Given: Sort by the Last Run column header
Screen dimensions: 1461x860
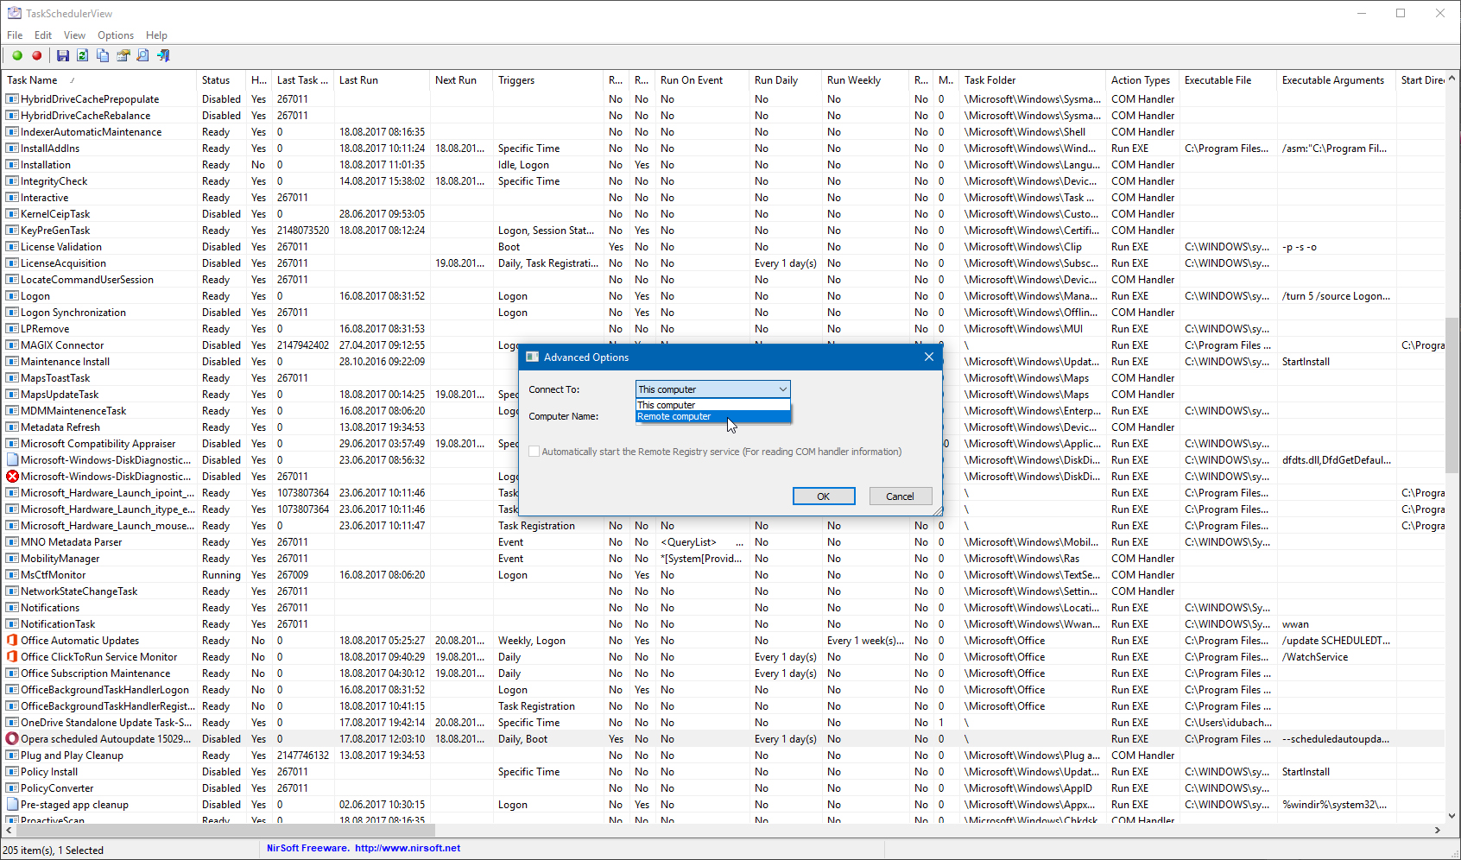Looking at the screenshot, I should coord(383,80).
